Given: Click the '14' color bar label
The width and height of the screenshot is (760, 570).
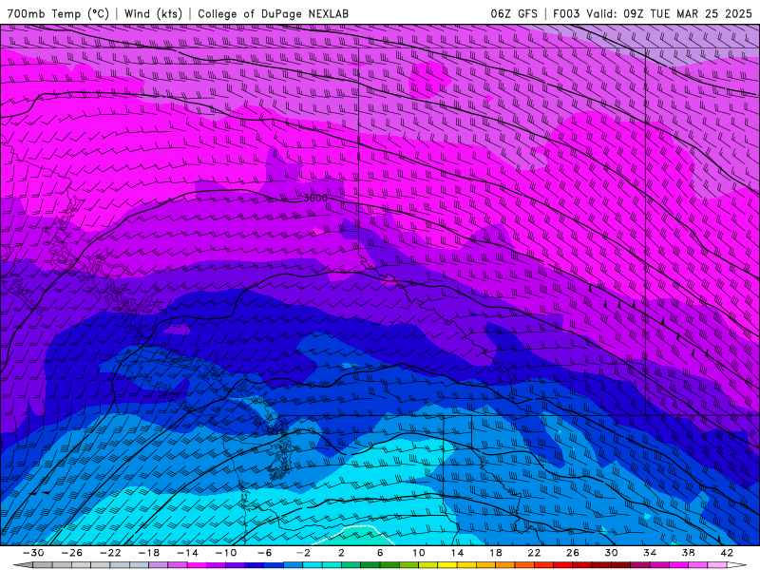Looking at the screenshot, I should (x=457, y=553).
